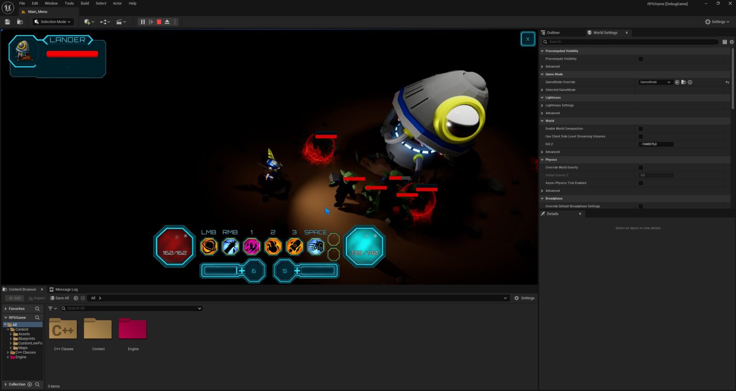
Task: Reset GameMode Override to default arrow
Action: 727,82
